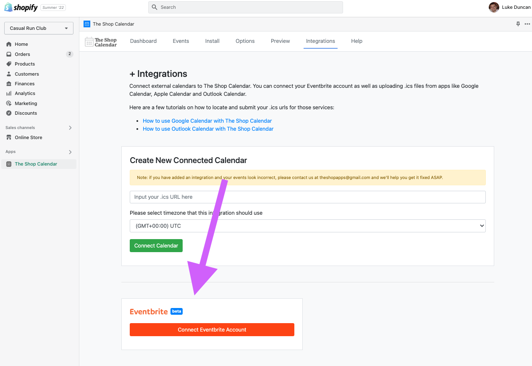Click the 'Create New Connected Calendar' heading
The height and width of the screenshot is (366, 532).
189,160
